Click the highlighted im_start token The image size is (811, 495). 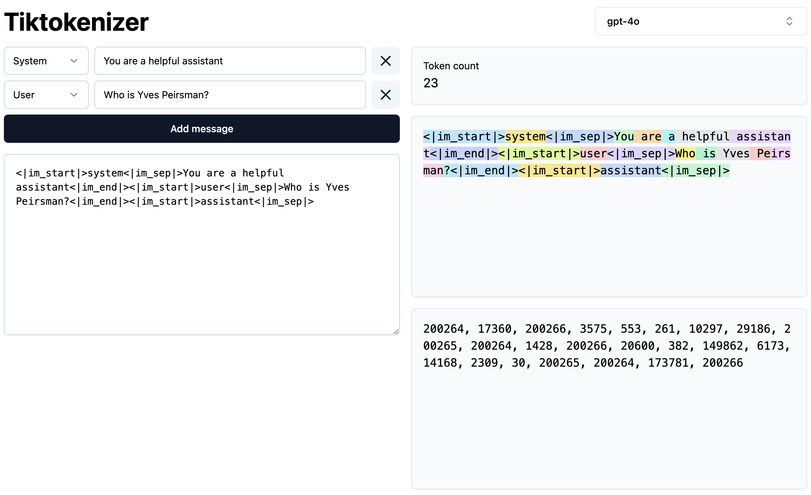(463, 136)
